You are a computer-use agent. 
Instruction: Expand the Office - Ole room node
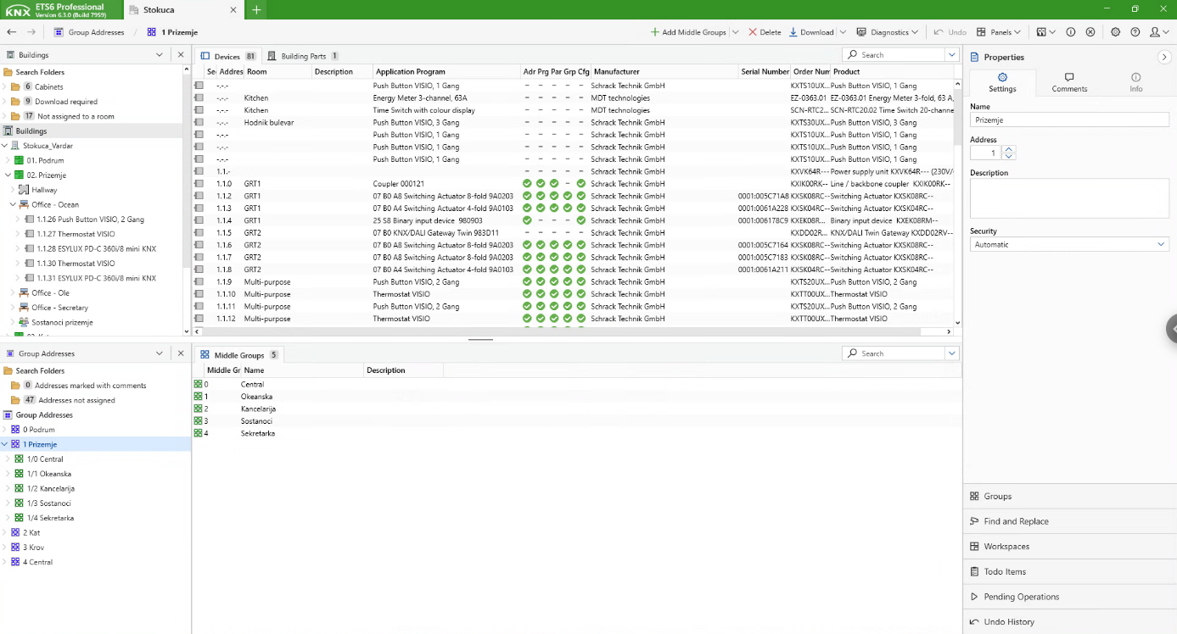pyautogui.click(x=14, y=293)
